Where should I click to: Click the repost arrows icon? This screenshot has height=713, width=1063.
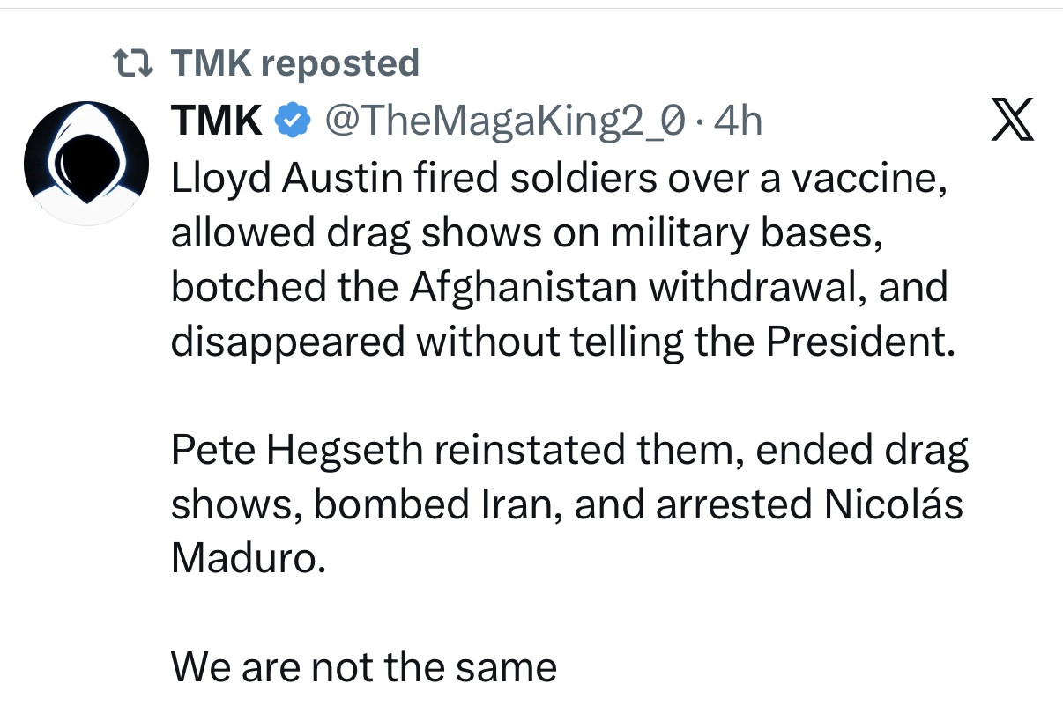[x=135, y=63]
